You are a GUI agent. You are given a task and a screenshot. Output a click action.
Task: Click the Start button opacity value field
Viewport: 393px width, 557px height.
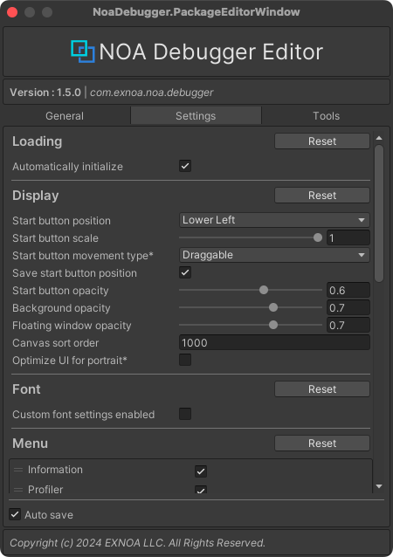tap(348, 290)
